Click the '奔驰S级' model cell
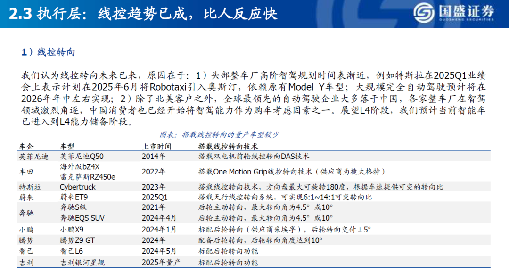Viewport: 509px width, 273px height. (x=74, y=207)
